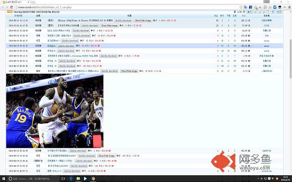292x182 pixels.
Task: Click the vertical page scrollbar
Action: (291, 59)
